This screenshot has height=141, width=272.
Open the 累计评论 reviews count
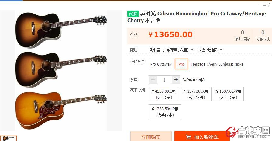pos(242,36)
